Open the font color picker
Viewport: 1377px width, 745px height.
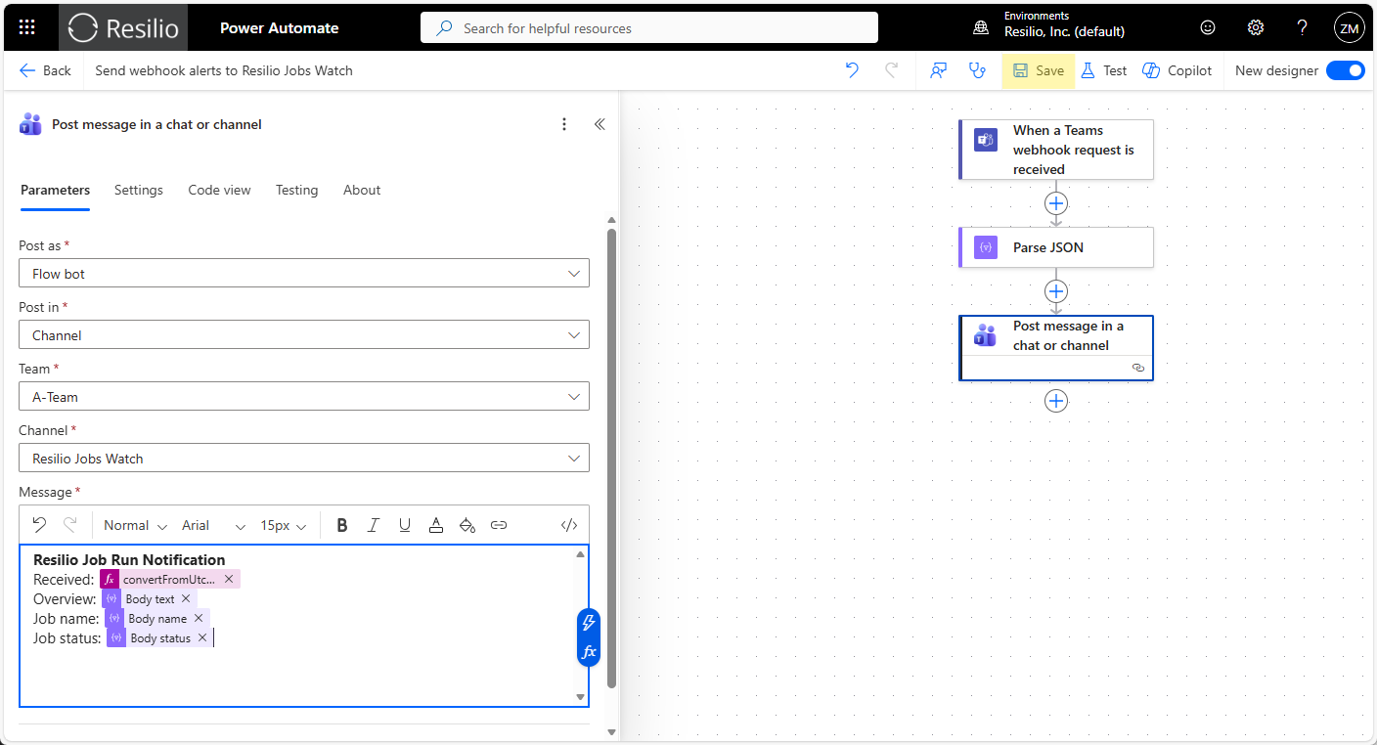(436, 525)
